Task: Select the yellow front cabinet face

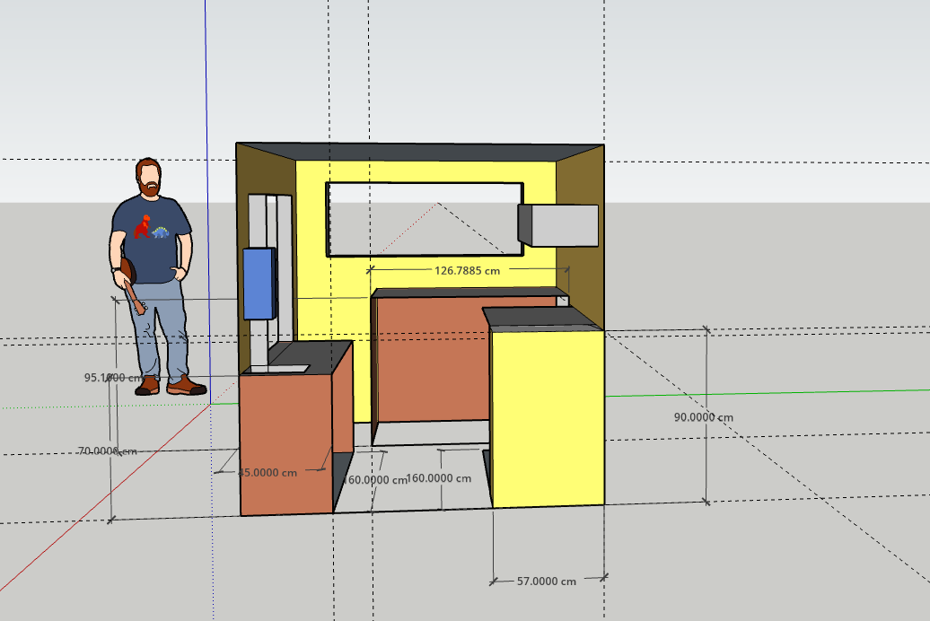Action: [548, 419]
